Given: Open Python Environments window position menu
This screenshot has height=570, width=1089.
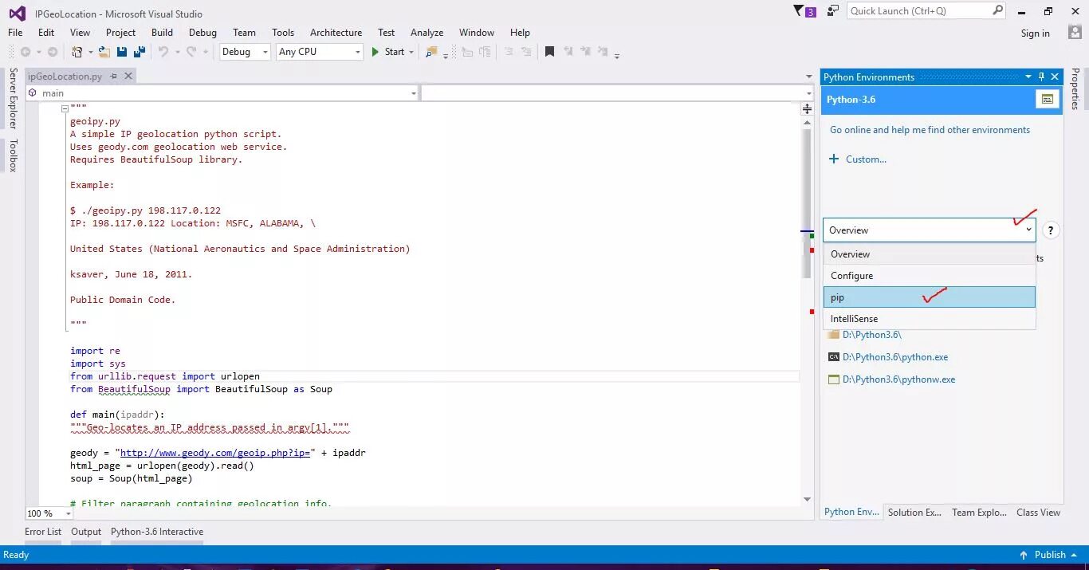Looking at the screenshot, I should pyautogui.click(x=1028, y=77).
